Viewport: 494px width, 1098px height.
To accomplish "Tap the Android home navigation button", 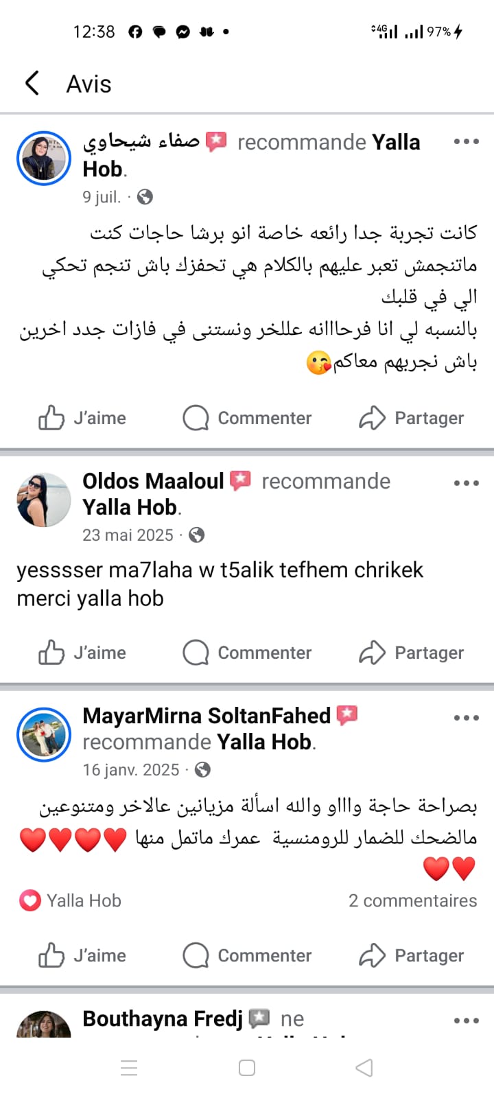I will click(247, 1068).
